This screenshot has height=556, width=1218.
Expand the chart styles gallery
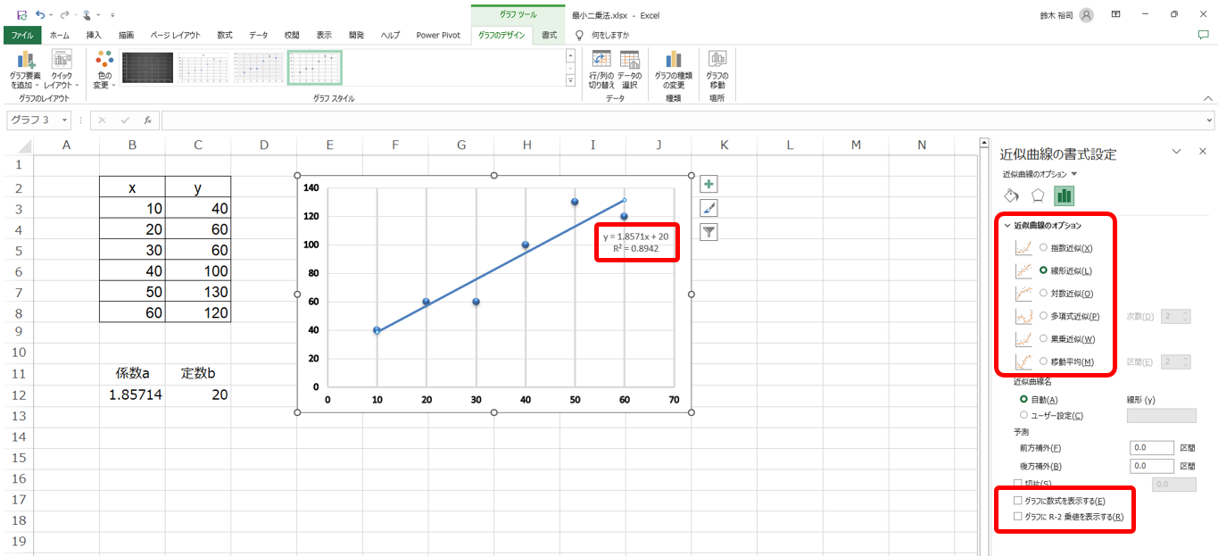coord(570,80)
